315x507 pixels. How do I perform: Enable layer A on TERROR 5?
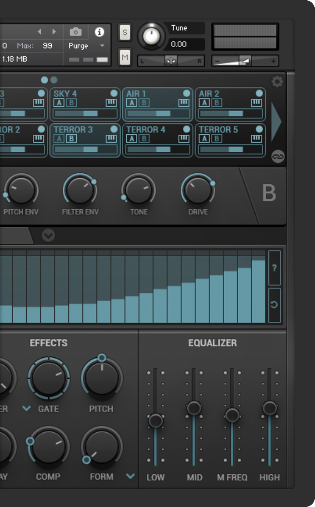[204, 138]
